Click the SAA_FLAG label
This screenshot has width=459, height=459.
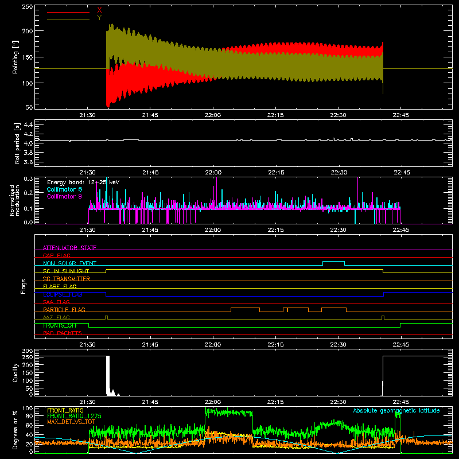[56, 302]
